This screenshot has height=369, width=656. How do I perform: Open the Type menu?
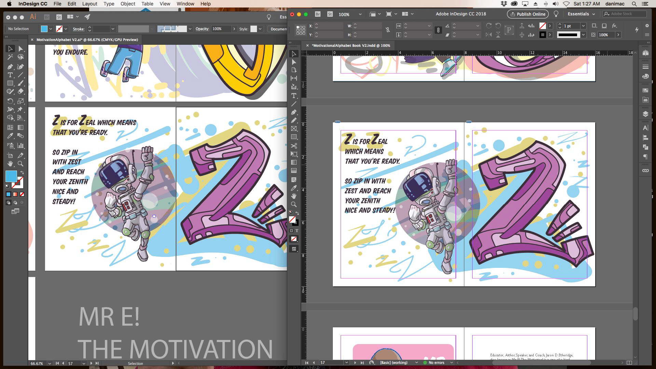pos(109,4)
